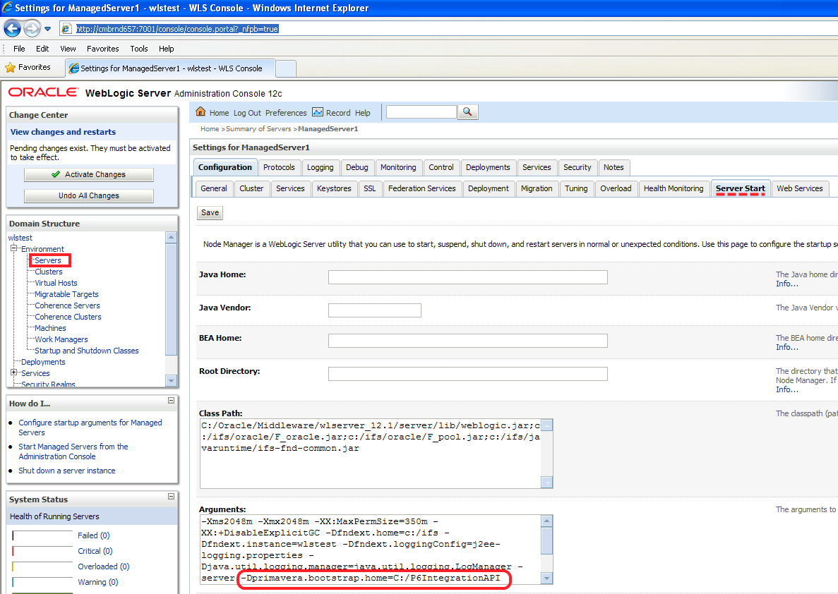Image resolution: width=838 pixels, height=594 pixels.
Task: Select the Federation Services subtab
Action: click(422, 188)
